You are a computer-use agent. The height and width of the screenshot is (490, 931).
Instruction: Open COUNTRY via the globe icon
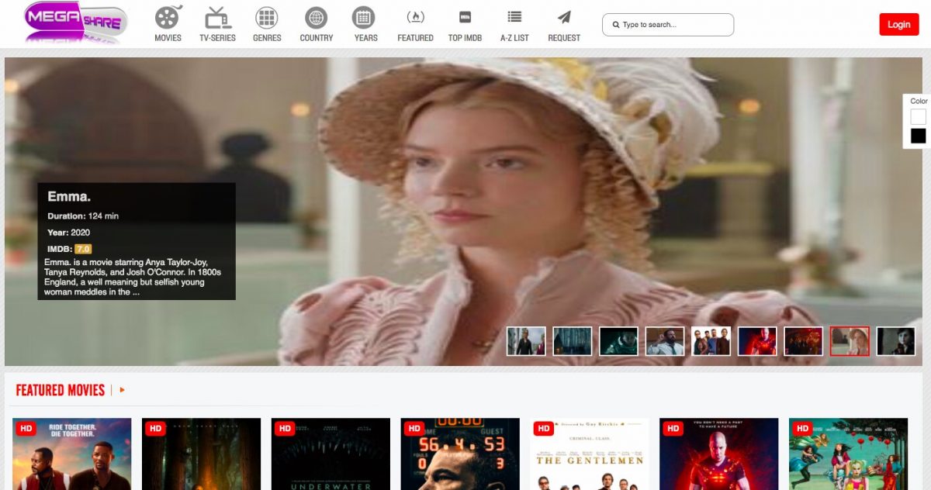coord(316,19)
